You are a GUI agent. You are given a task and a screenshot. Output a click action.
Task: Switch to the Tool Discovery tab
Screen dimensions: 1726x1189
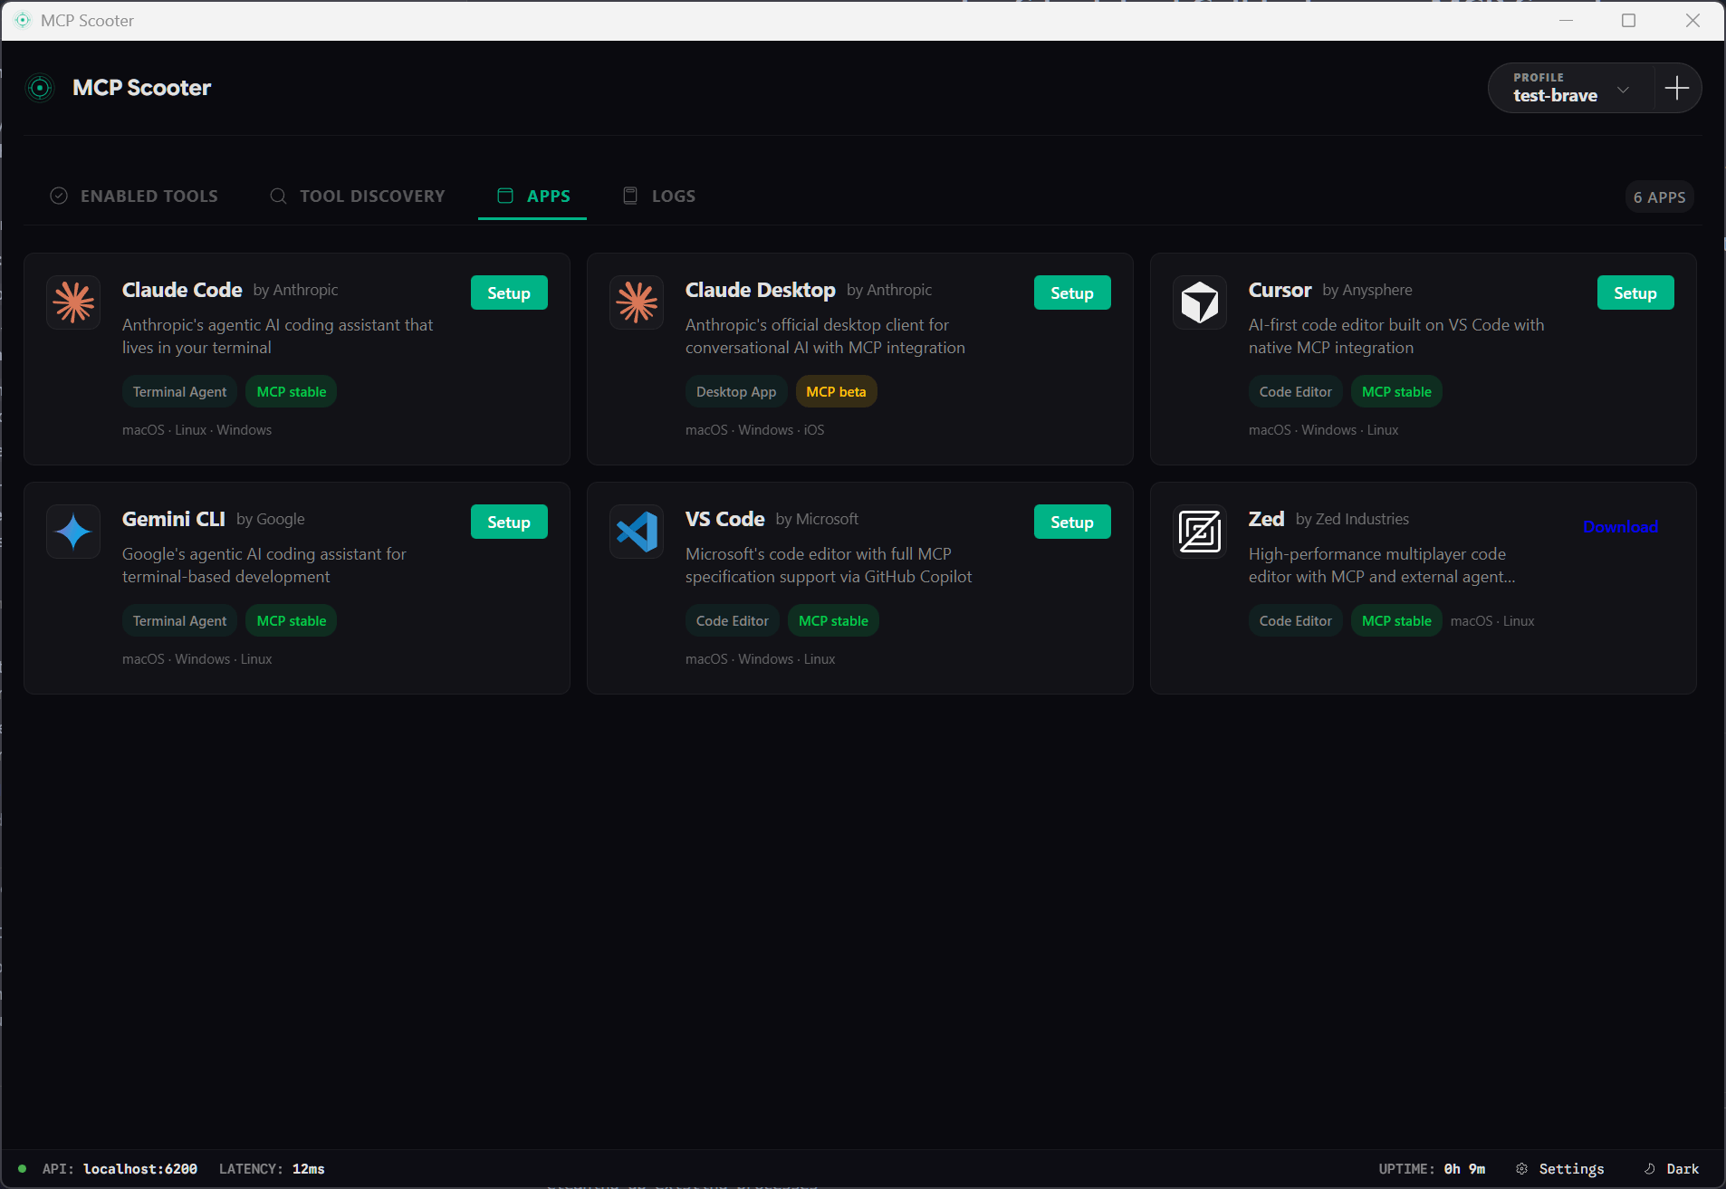pos(357,196)
